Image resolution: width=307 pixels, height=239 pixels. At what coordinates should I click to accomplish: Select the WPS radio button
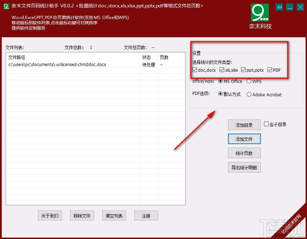pos(249,81)
